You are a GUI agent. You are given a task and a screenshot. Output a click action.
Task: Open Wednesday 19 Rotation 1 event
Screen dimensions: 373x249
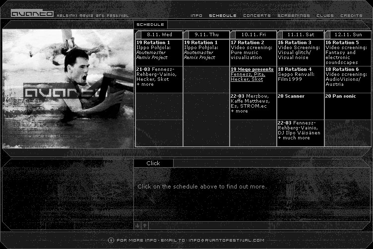coord(159,53)
